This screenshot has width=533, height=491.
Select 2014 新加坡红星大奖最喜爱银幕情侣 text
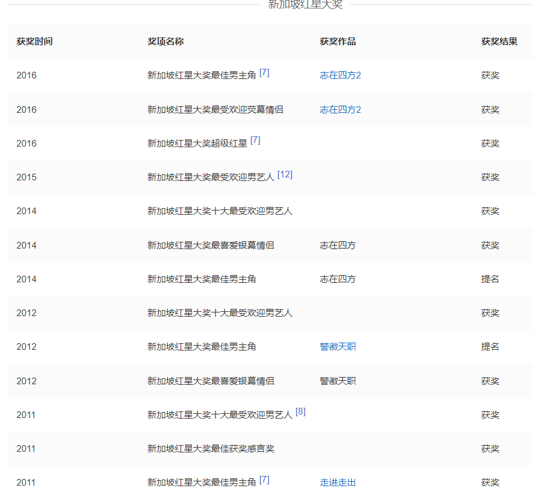point(211,245)
